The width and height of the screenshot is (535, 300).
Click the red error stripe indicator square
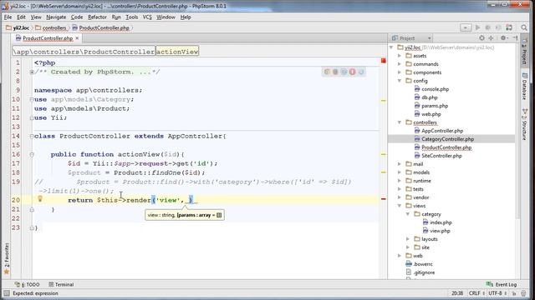(384, 61)
